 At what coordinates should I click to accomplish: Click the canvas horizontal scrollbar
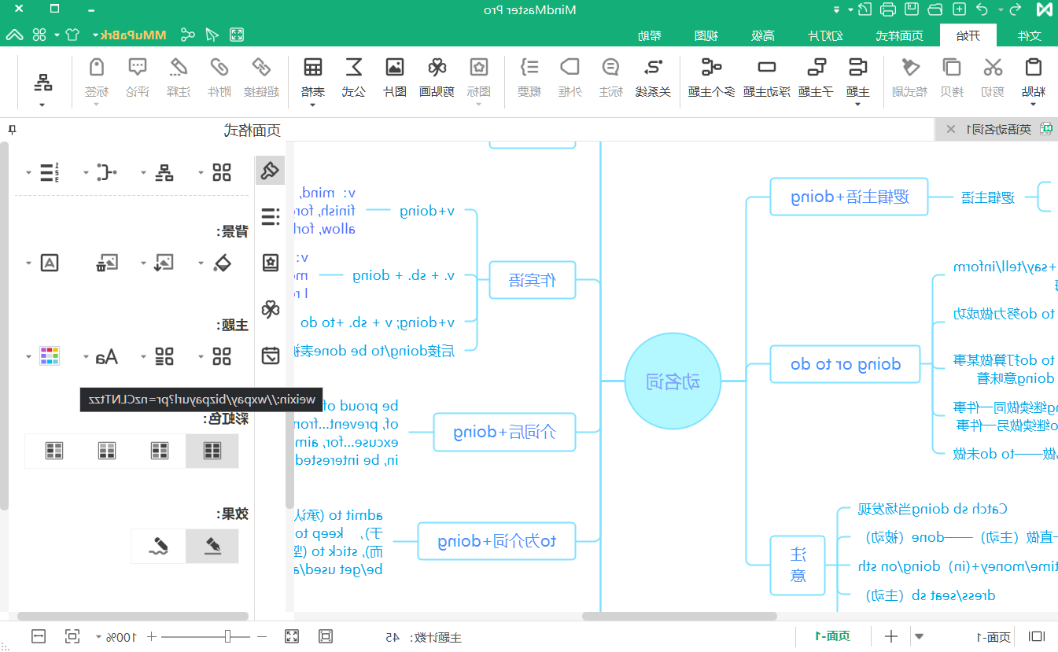click(680, 616)
